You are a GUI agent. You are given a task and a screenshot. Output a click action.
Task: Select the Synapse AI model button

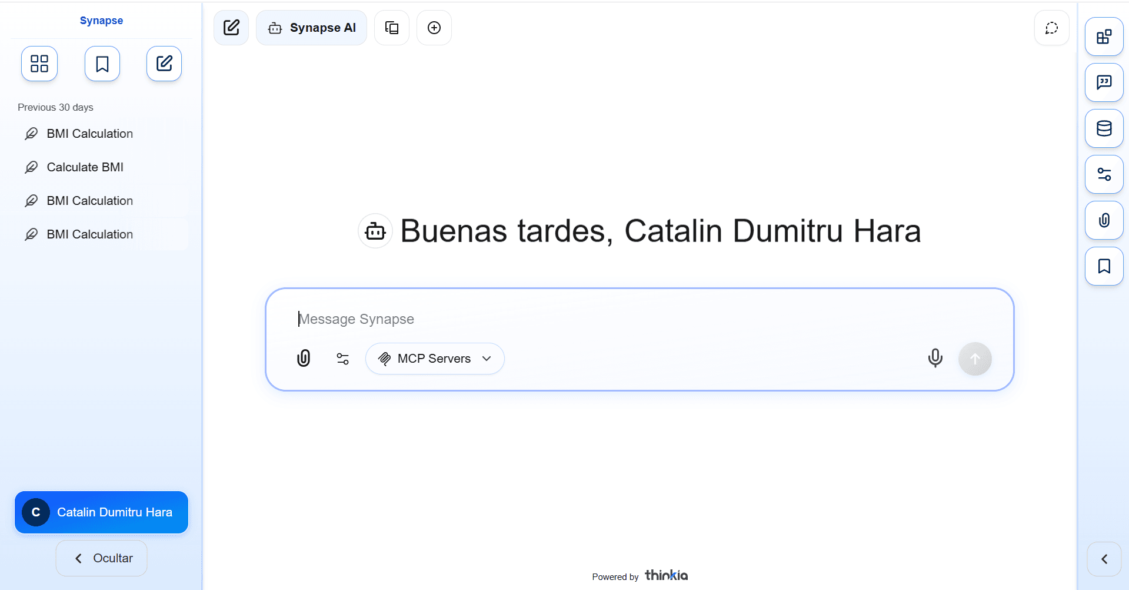[x=311, y=28]
